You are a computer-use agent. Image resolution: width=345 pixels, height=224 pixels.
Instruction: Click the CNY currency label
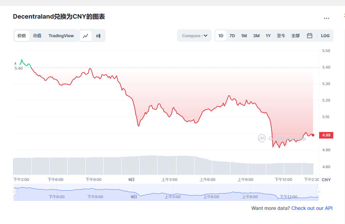point(326,180)
